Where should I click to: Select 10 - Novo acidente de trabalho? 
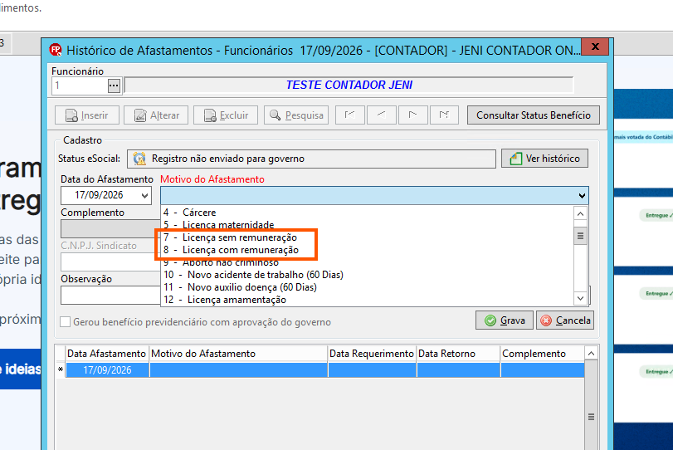click(368, 274)
